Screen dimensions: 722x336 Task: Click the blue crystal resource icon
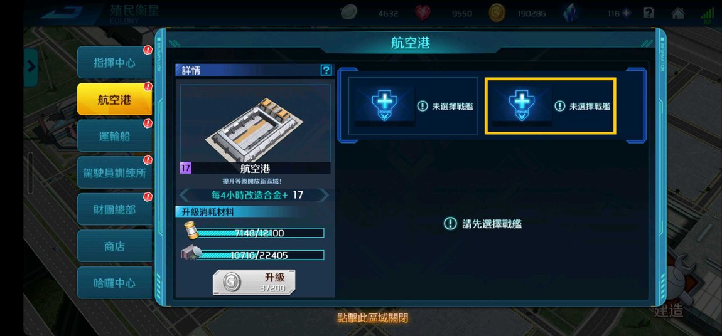tap(571, 13)
